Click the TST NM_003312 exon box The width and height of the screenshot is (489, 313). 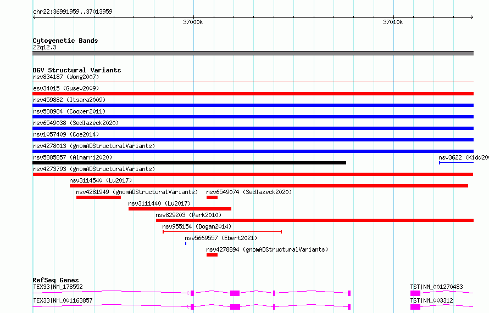coord(415,307)
